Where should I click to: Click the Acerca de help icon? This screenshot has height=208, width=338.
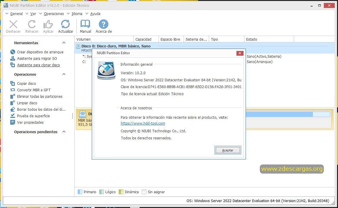pyautogui.click(x=104, y=24)
